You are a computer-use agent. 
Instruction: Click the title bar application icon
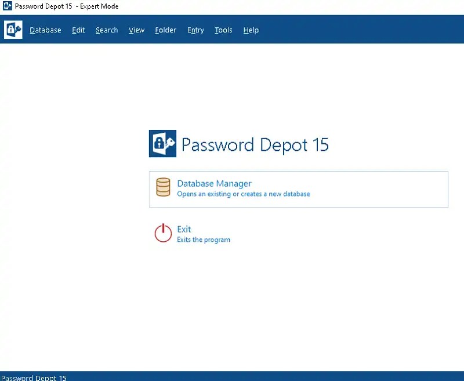(7, 6)
